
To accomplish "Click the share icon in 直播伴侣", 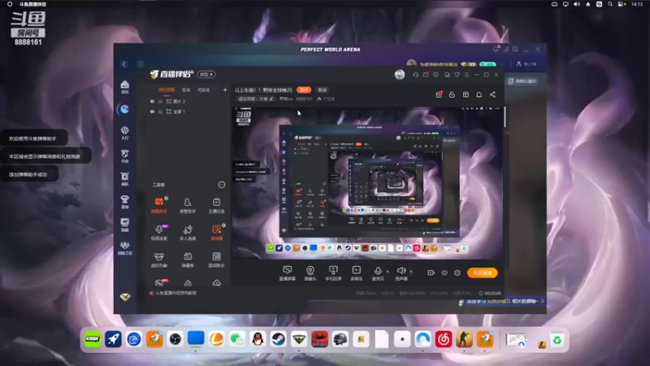I will pos(492,94).
